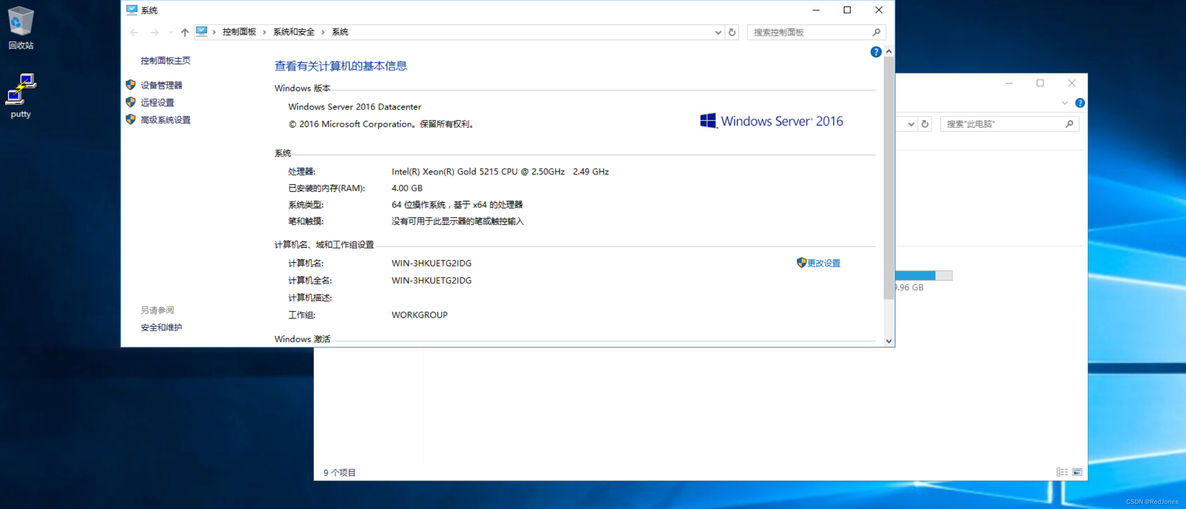
Task: Click the vertical scrollbar thumb in System window
Action: (889, 178)
